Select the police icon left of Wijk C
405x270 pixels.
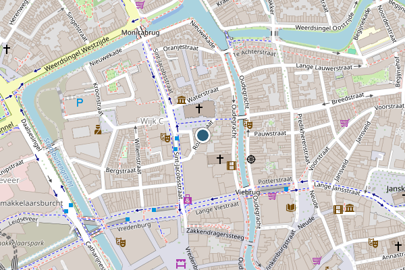click(98, 130)
